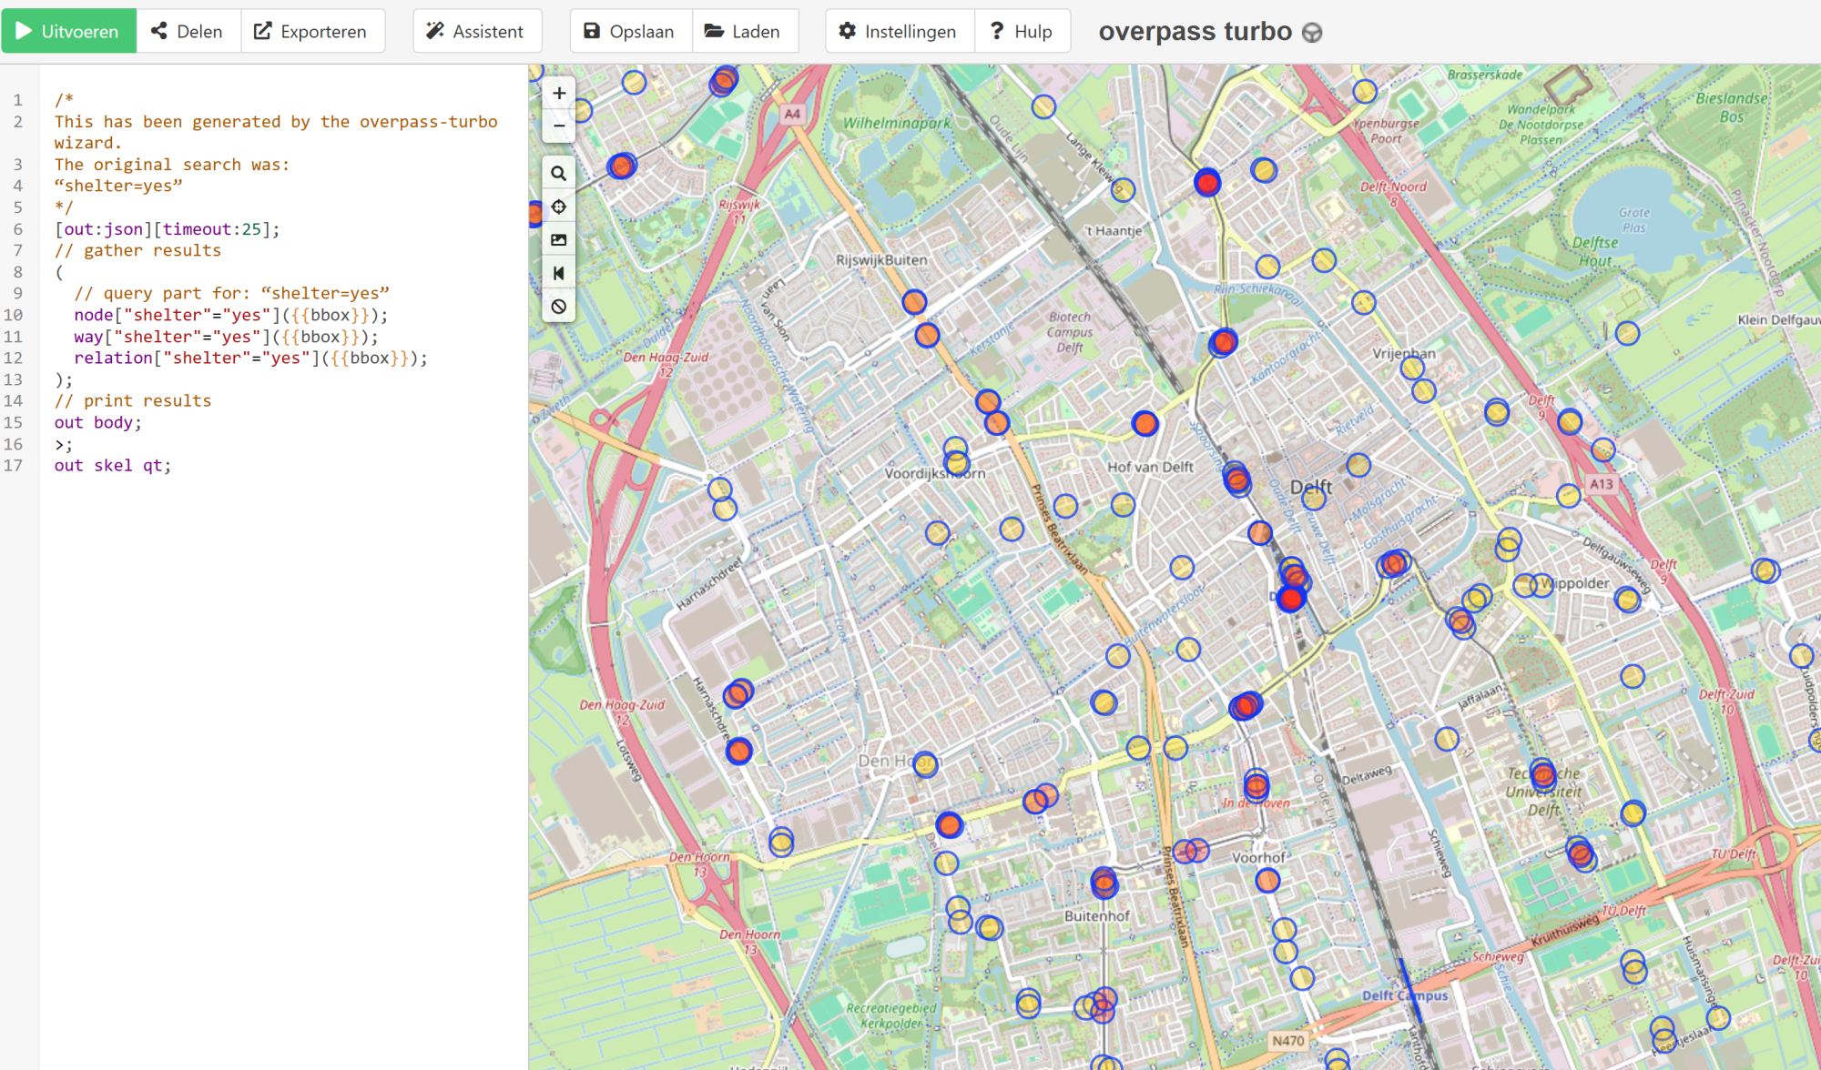
Task: Click the way["shelter"="yes"] query line
Action: (x=227, y=337)
